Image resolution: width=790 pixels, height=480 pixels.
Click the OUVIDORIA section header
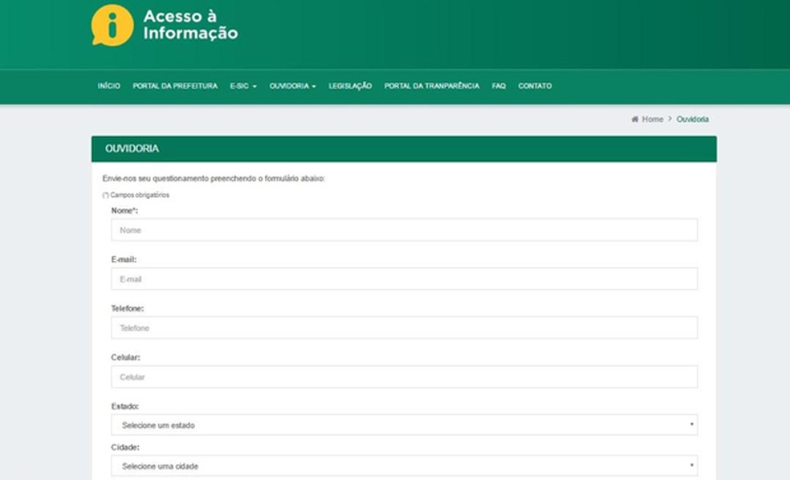(135, 148)
